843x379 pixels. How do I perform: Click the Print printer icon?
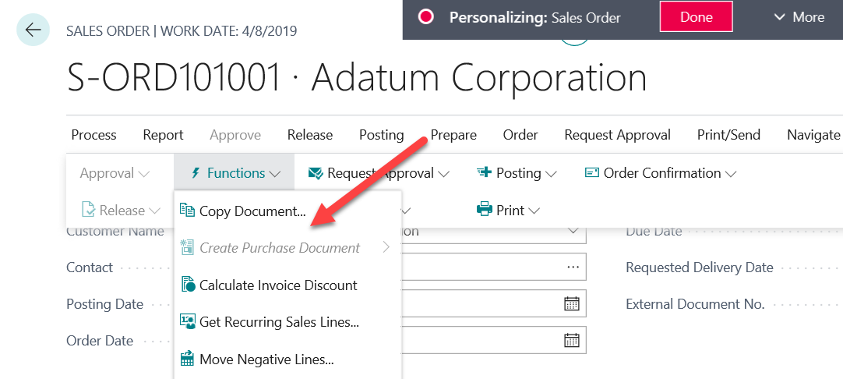click(484, 210)
